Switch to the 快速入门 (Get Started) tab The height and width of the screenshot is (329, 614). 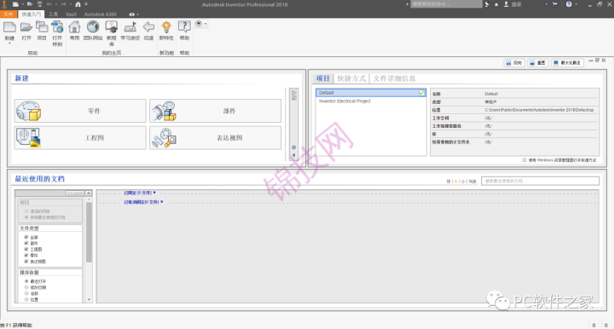pos(32,14)
